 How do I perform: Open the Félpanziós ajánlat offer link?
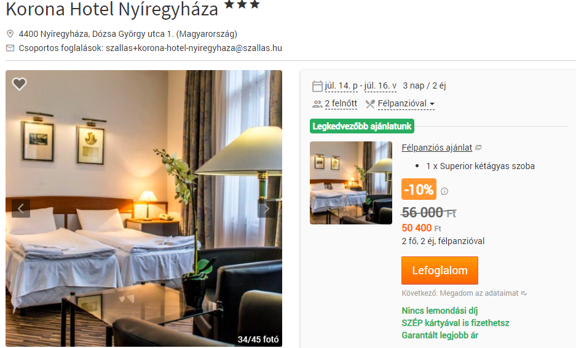pos(437,148)
